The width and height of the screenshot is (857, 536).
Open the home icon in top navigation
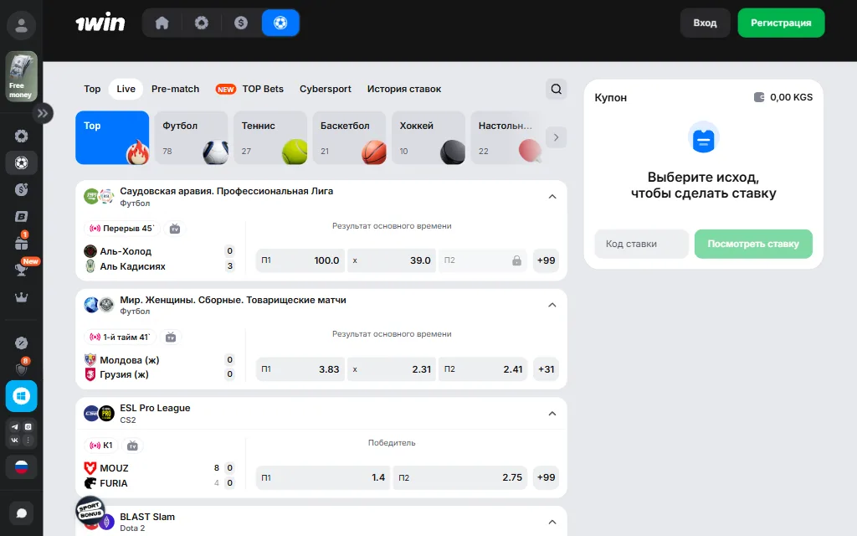point(162,23)
